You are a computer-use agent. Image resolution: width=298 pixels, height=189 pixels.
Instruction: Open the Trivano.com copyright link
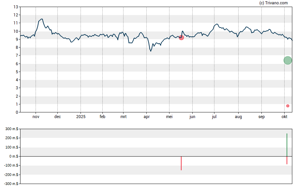click(x=274, y=3)
